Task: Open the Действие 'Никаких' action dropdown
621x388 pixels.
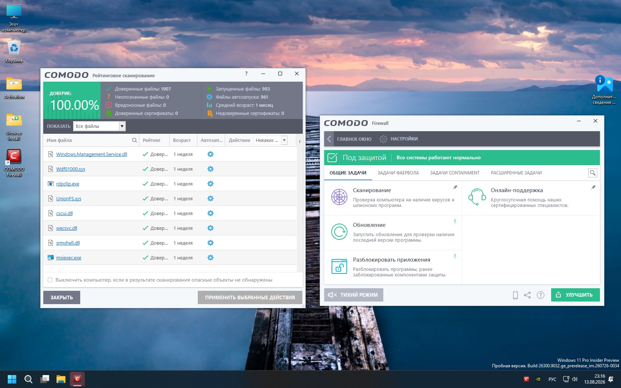Action: [271, 140]
